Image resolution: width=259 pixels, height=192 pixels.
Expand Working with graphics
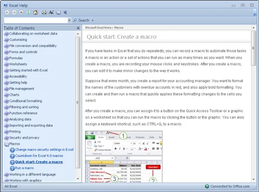[23, 180]
